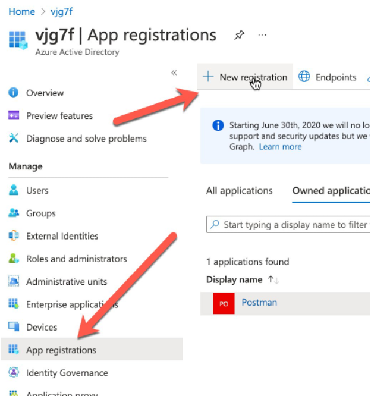Open the Devices section
The width and height of the screenshot is (371, 396).
click(x=42, y=327)
